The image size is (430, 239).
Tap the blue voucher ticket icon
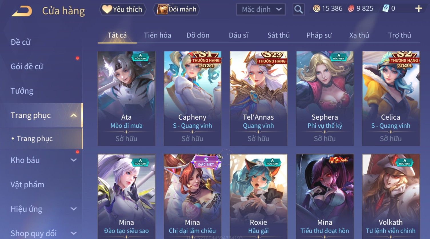point(386,9)
